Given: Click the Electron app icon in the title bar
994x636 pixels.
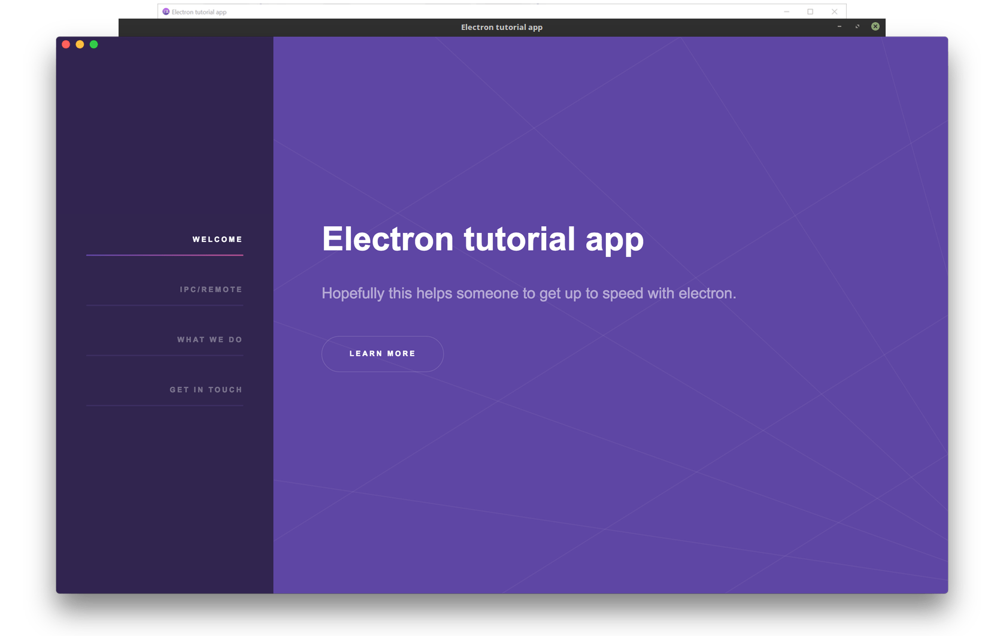Looking at the screenshot, I should coord(165,11).
